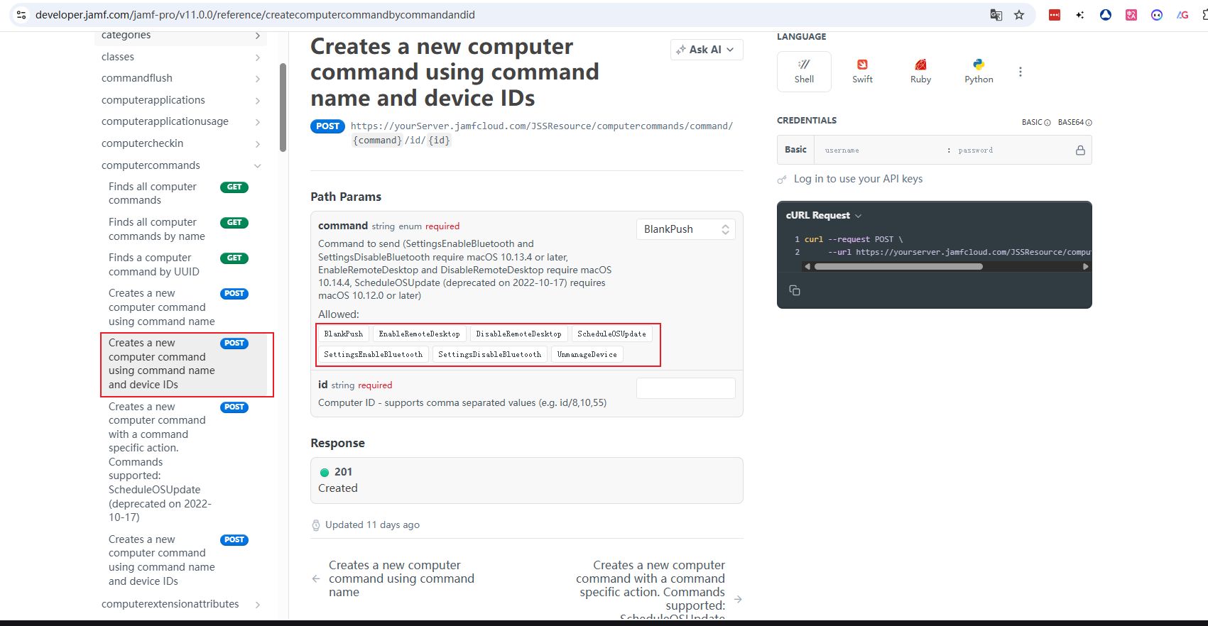The width and height of the screenshot is (1208, 626).
Task: Open more languages three-dot menu
Action: (x=1021, y=72)
